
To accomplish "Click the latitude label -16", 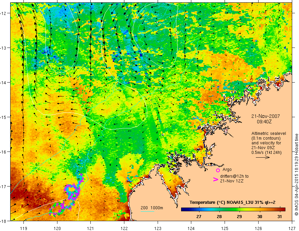I will (4, 152).
